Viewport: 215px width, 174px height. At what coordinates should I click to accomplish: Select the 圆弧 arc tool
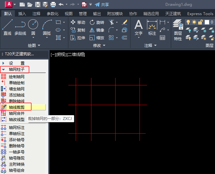click(x=47, y=27)
